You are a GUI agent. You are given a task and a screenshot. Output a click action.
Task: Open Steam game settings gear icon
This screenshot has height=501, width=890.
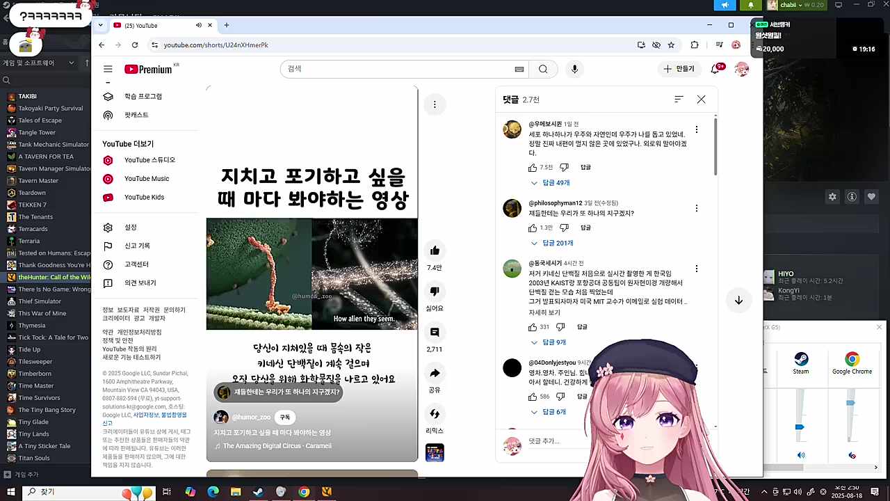tap(832, 197)
